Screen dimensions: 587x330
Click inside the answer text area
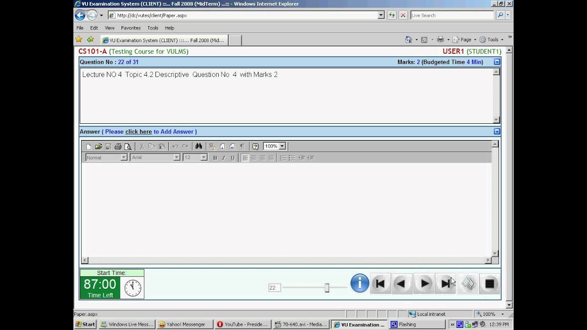[x=286, y=210]
